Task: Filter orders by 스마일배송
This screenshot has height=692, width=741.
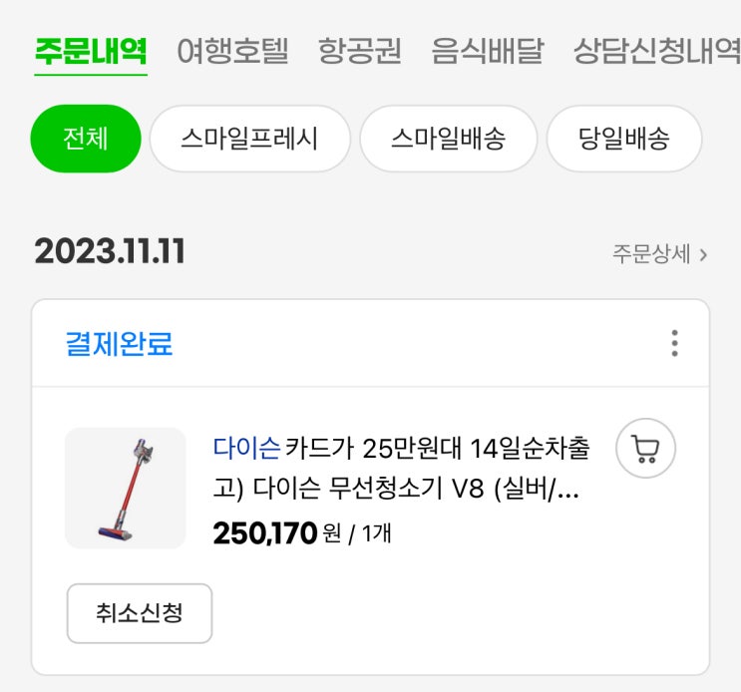Action: coord(448,139)
